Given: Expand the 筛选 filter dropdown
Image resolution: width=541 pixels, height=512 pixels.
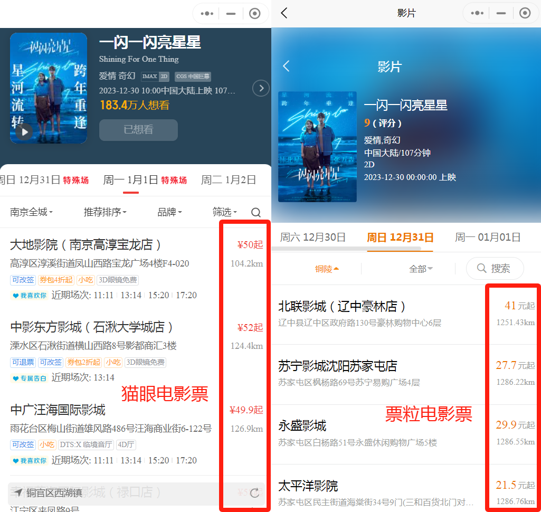Looking at the screenshot, I should [225, 212].
